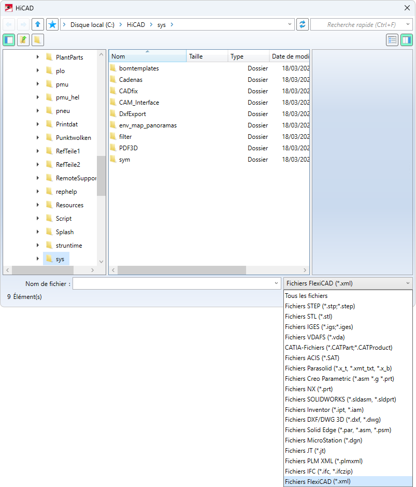Choose Fichiers SOLIDWORKS filter option

348,399
